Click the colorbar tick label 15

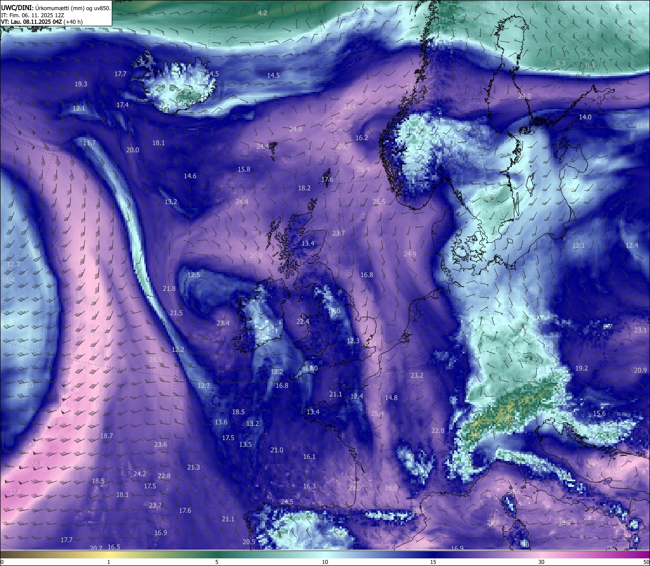pos(433,562)
